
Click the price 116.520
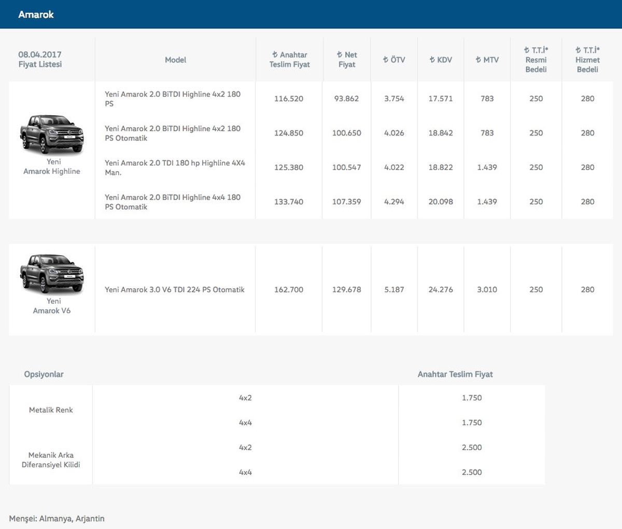(289, 99)
